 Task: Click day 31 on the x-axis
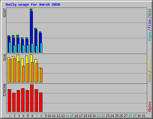pyautogui.click(x=143, y=116)
